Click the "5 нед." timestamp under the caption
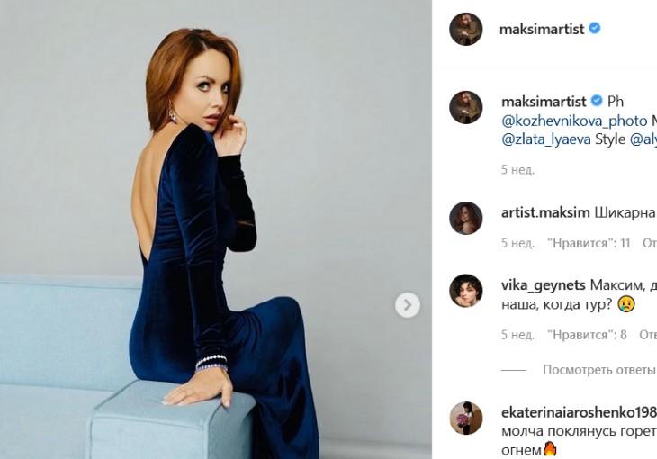This screenshot has height=459, width=657. point(517,169)
